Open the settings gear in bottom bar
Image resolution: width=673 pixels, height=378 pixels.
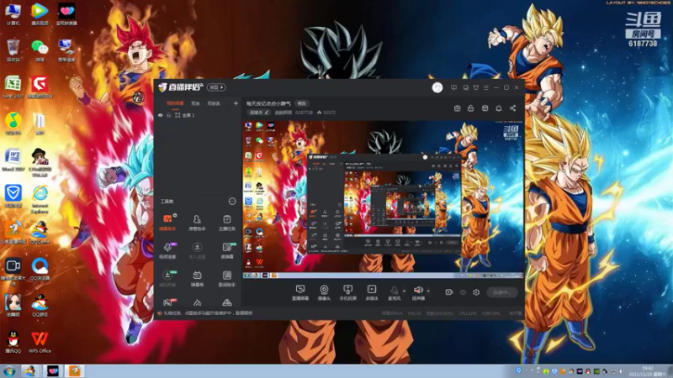[x=476, y=292]
